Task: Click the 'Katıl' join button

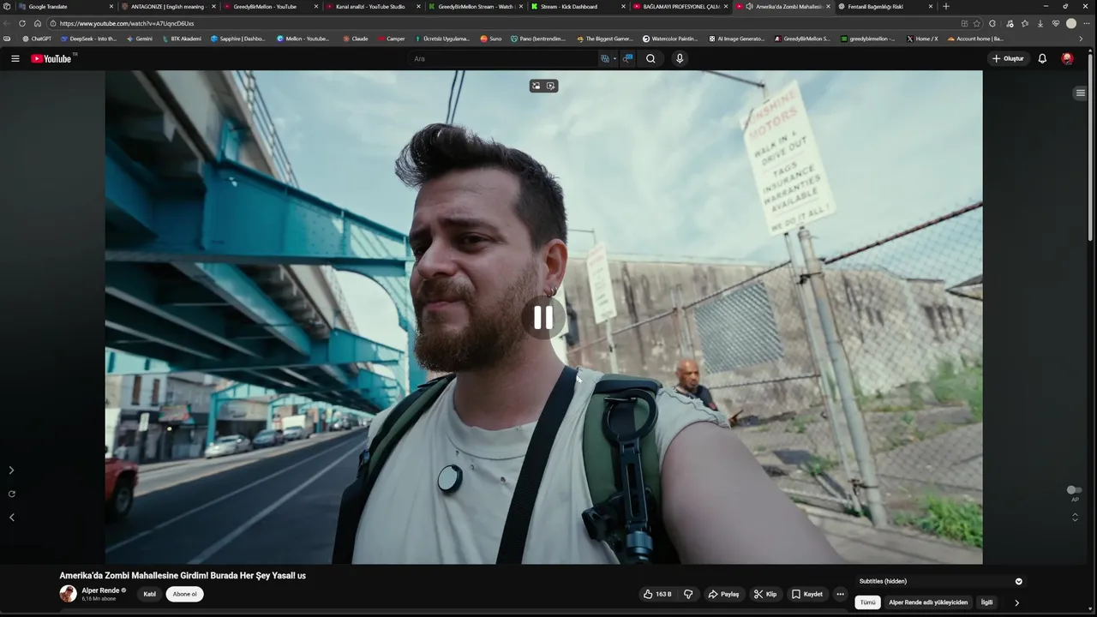Action: point(149,594)
